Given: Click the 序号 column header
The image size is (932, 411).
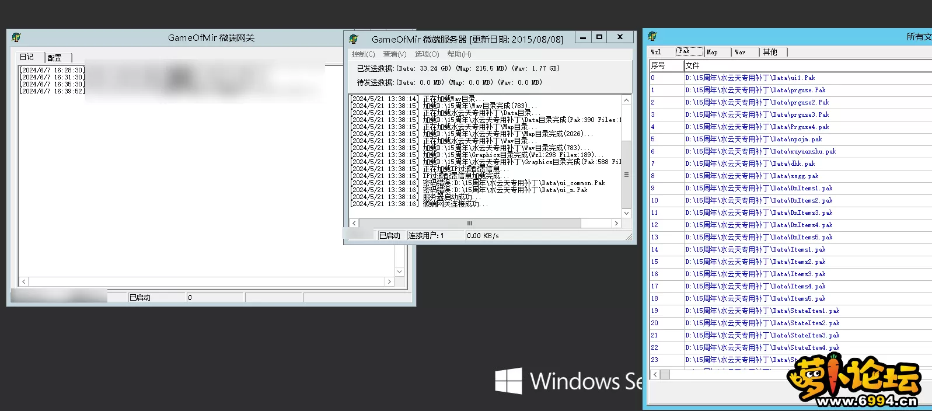Looking at the screenshot, I should click(666, 65).
